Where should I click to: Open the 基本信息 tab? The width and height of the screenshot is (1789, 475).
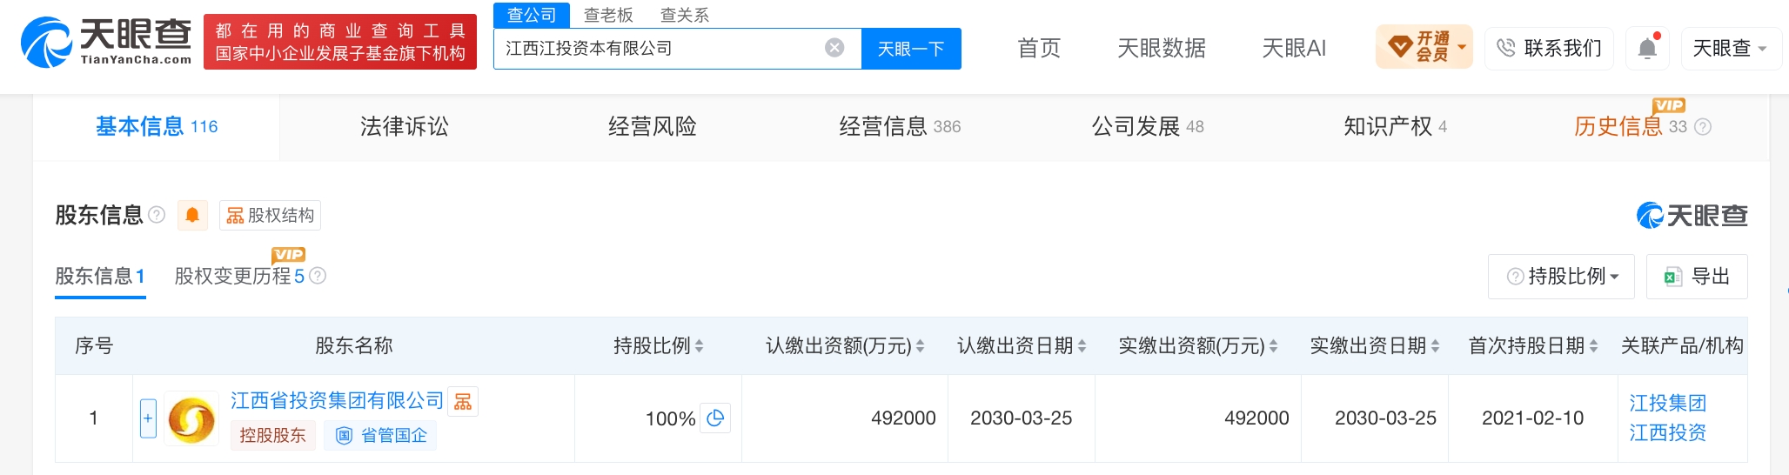pos(157,127)
